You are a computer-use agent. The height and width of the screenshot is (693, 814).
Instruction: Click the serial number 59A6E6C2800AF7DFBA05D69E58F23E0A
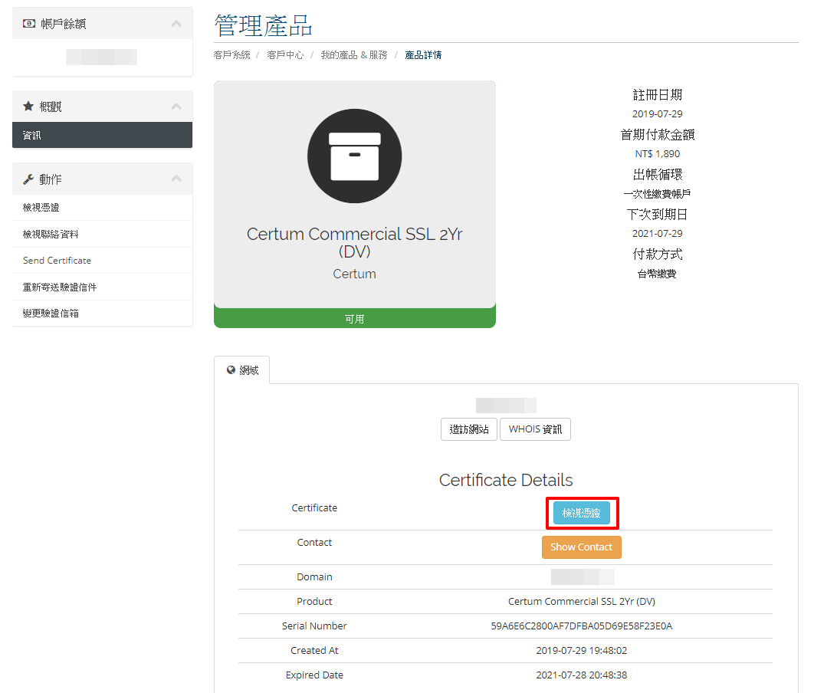tap(582, 626)
